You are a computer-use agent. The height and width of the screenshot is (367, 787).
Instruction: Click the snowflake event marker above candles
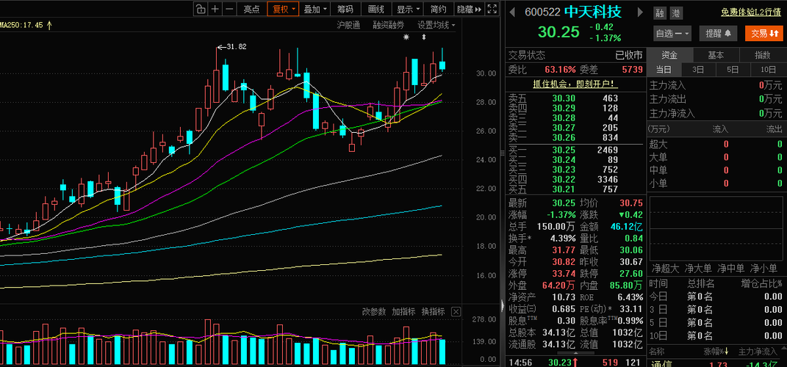pyautogui.click(x=406, y=37)
